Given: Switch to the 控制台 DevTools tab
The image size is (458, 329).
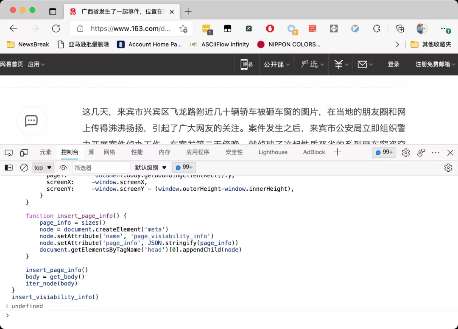Looking at the screenshot, I should point(70,152).
